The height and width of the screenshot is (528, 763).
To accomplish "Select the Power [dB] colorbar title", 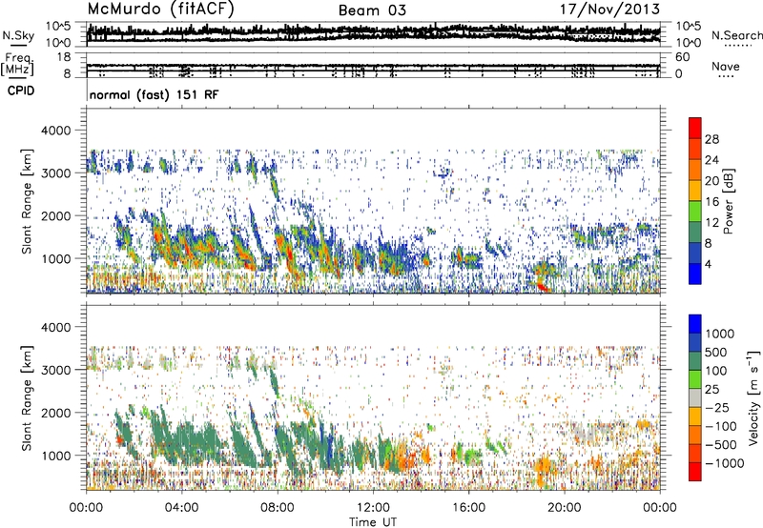I will [728, 201].
